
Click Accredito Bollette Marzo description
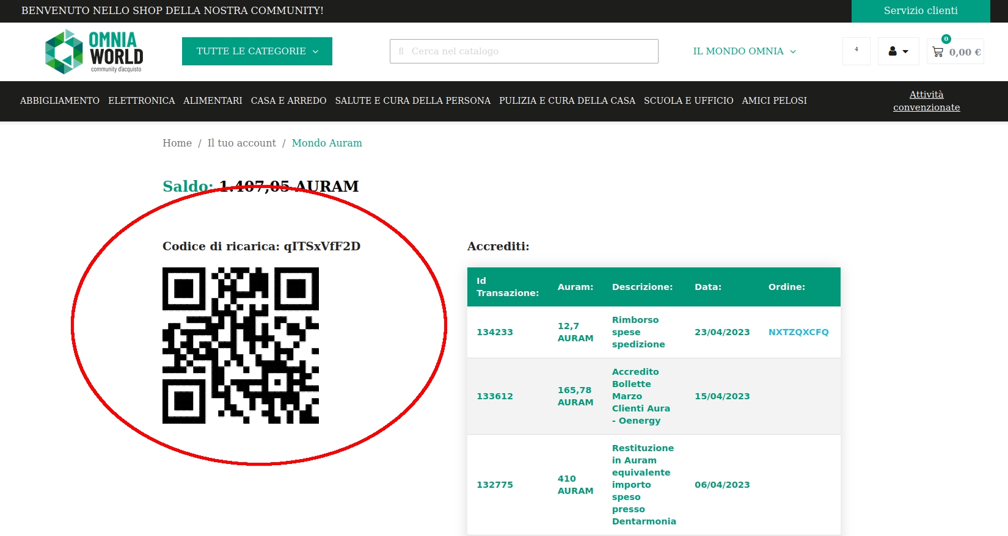pyautogui.click(x=641, y=396)
